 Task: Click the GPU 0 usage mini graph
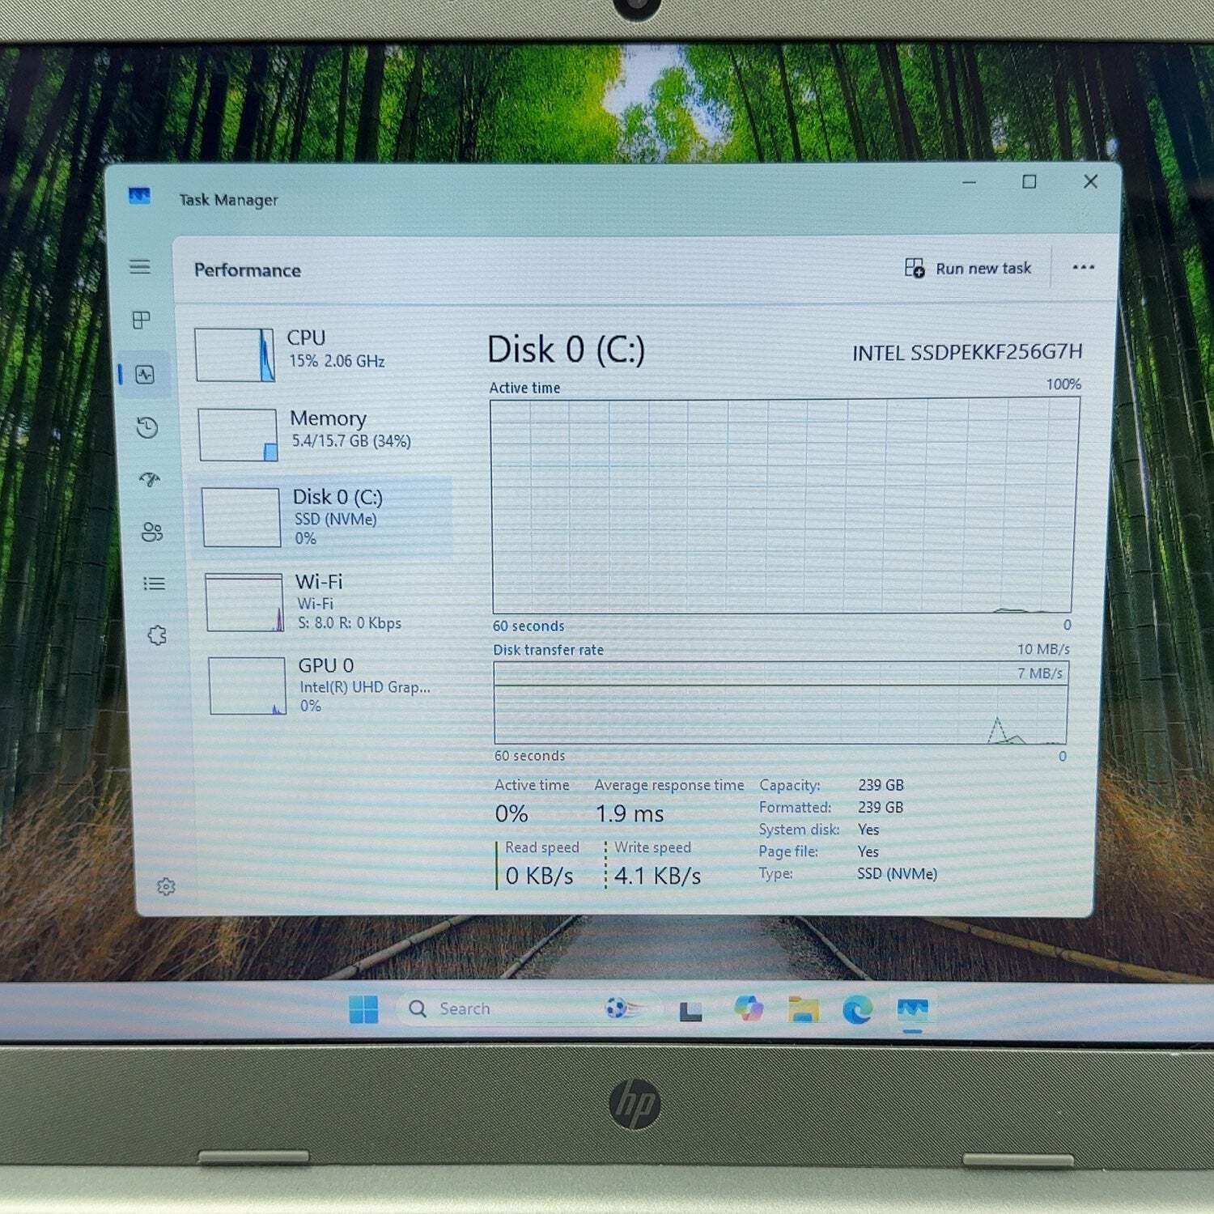(247, 686)
